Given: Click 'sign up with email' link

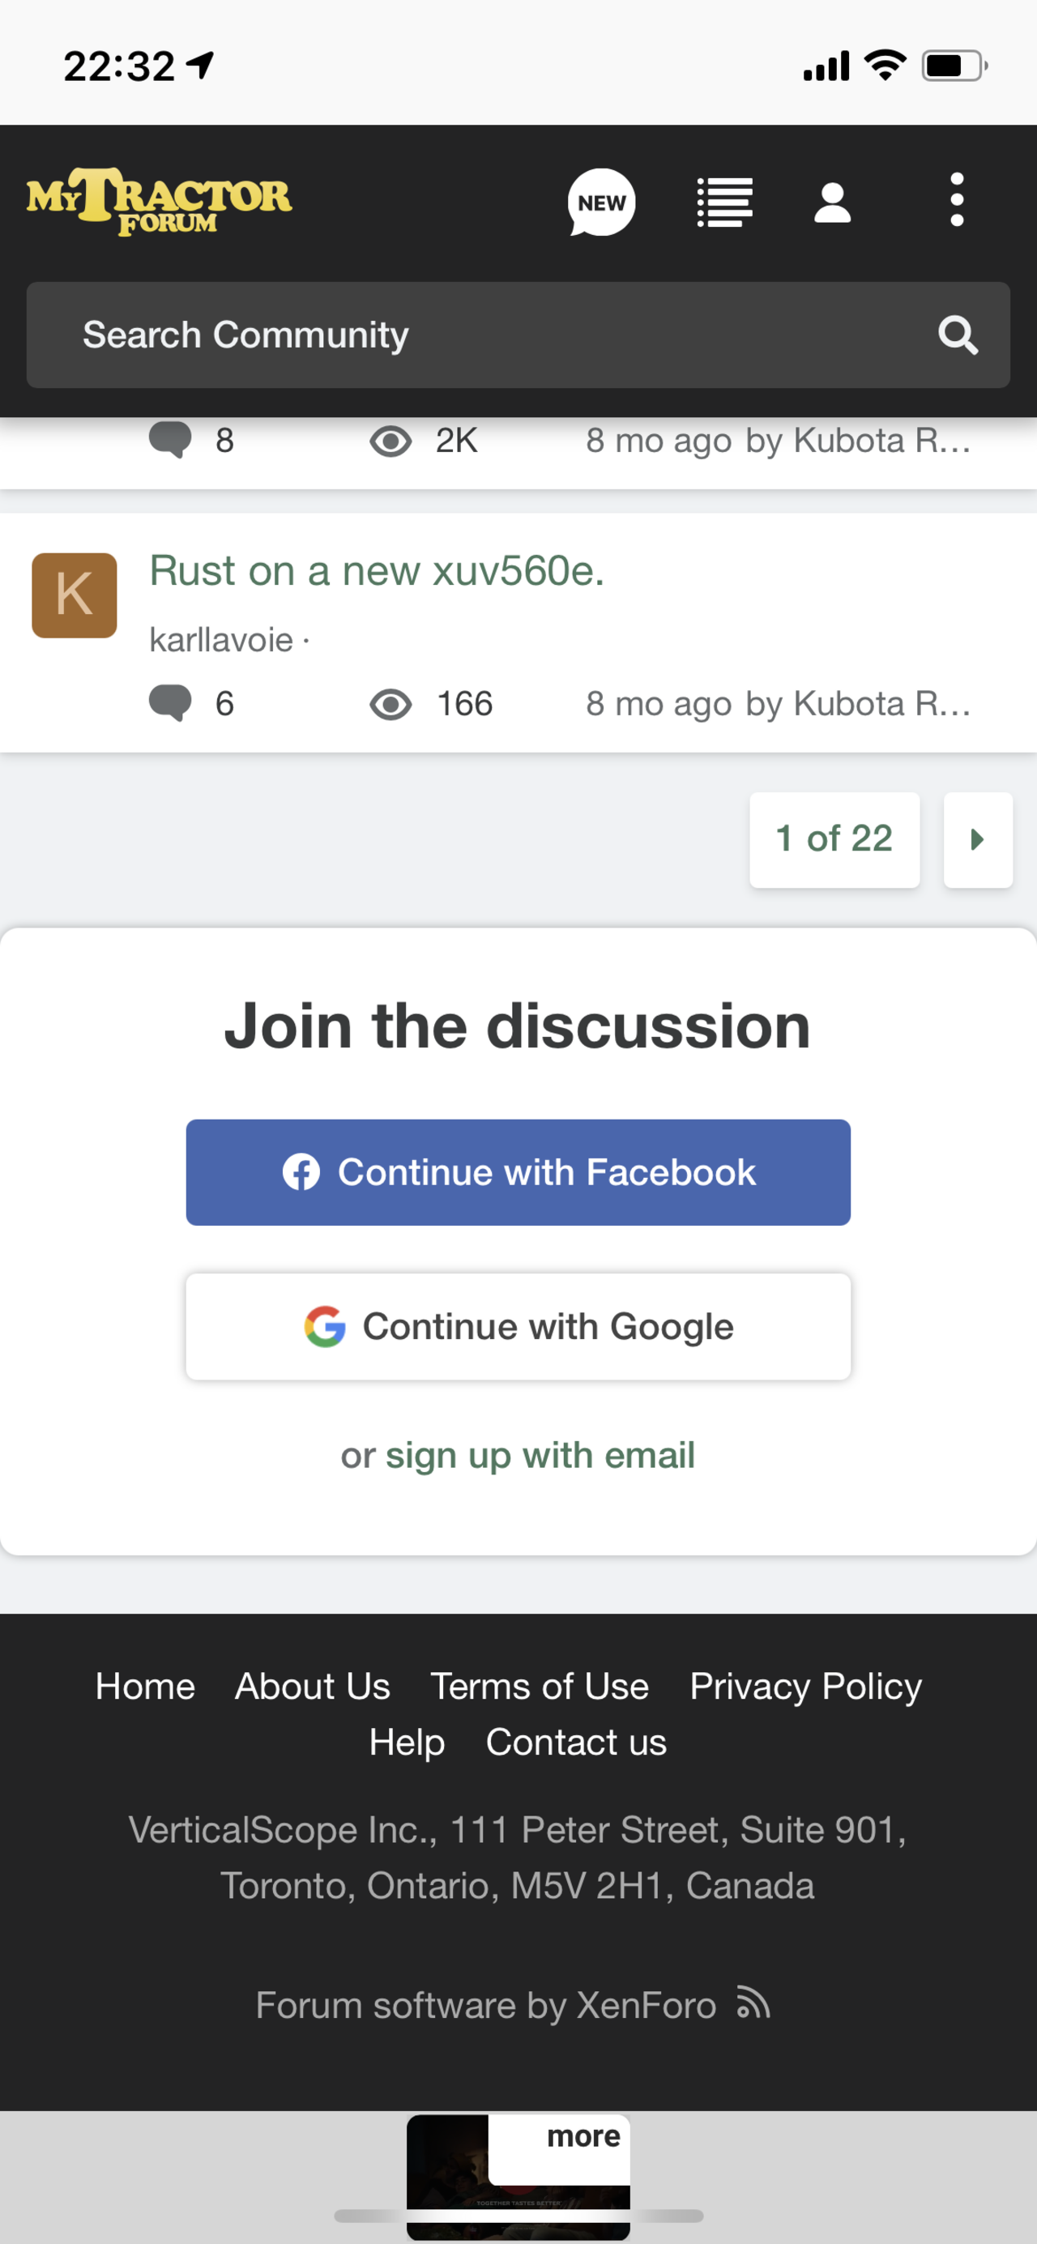Looking at the screenshot, I should 540,1455.
